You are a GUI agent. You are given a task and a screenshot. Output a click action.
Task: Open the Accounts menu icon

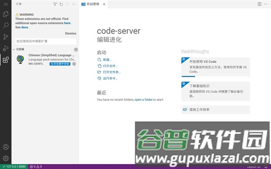(6, 147)
